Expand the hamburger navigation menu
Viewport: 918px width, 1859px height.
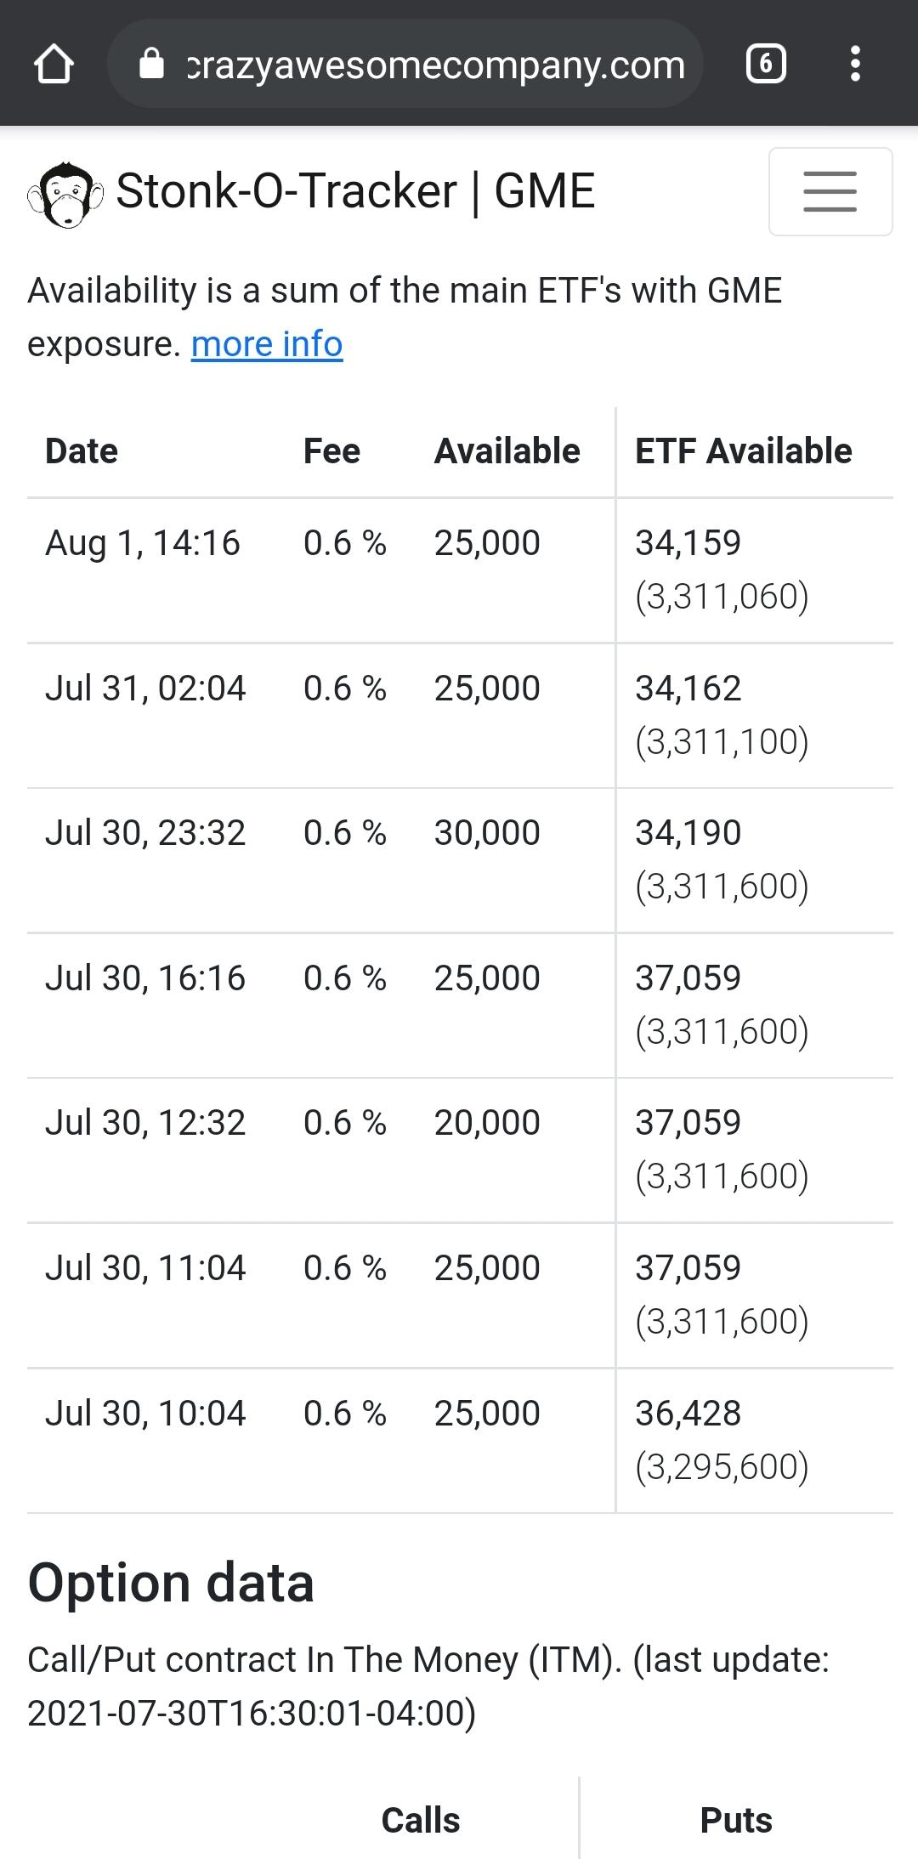tap(830, 191)
